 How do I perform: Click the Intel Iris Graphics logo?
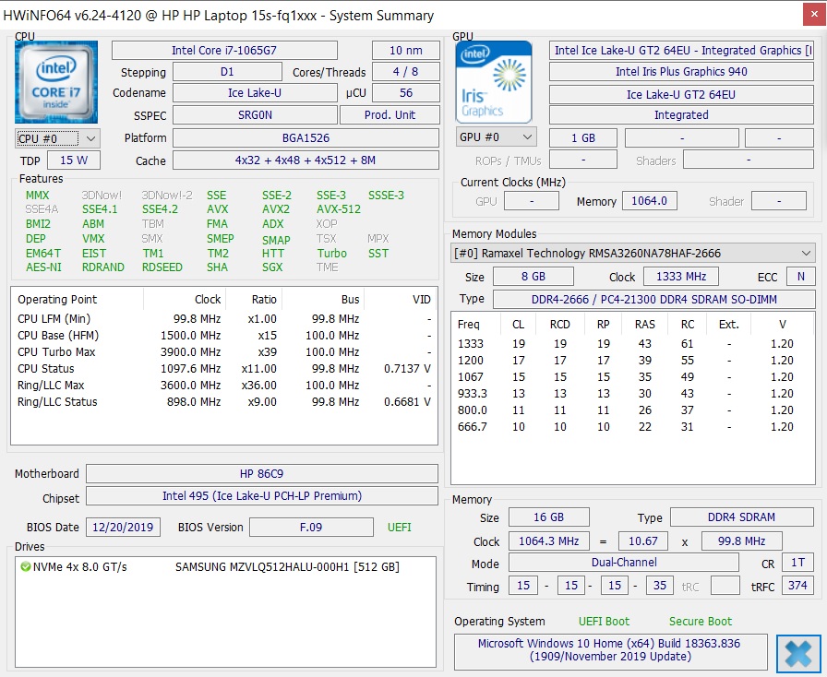pos(494,81)
